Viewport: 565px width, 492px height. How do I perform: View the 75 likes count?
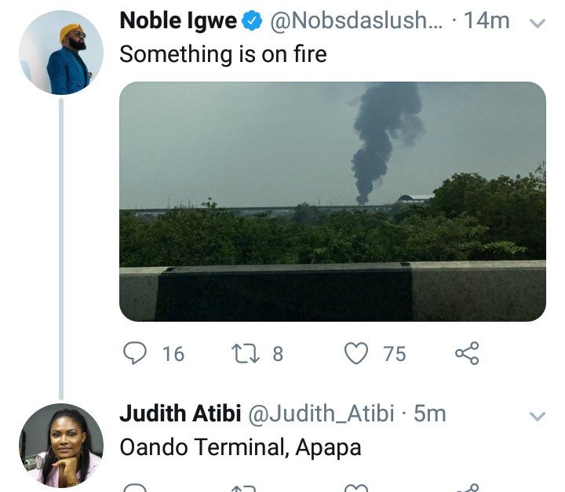395,354
